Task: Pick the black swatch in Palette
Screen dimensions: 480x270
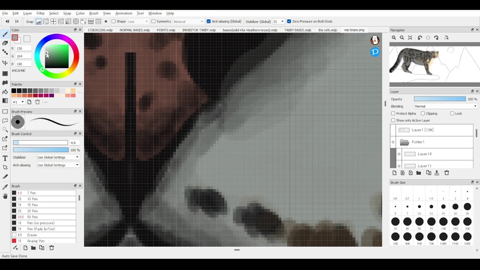Action: 14,91
